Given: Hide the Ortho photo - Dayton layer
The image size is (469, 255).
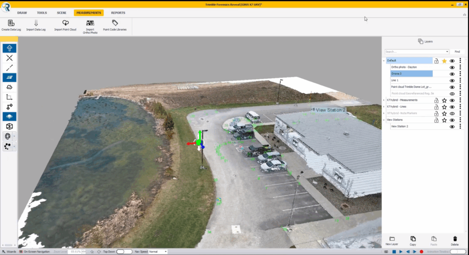Looking at the screenshot, I should pos(452,67).
